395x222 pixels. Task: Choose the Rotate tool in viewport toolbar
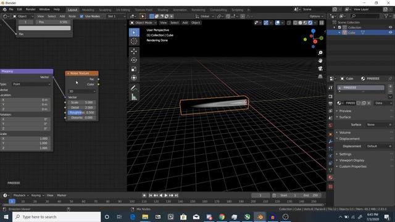click(x=134, y=60)
